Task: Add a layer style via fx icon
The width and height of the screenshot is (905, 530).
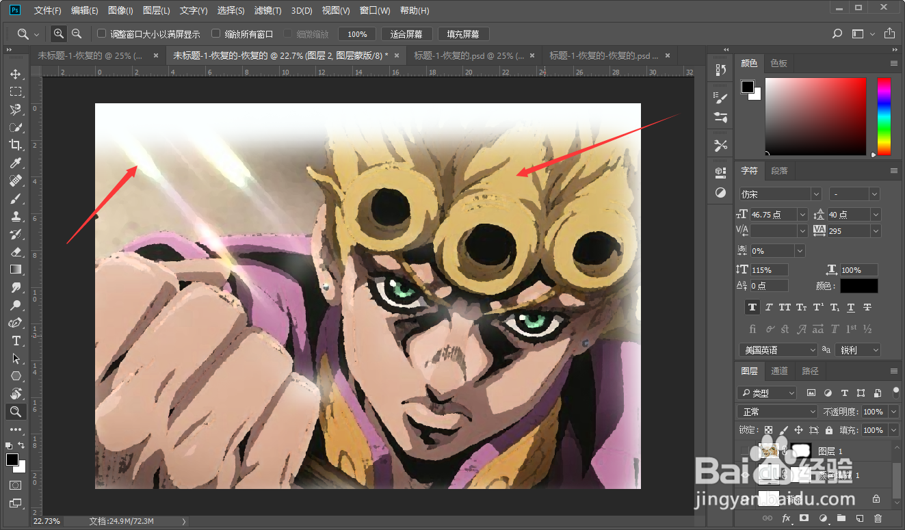Action: click(x=786, y=518)
